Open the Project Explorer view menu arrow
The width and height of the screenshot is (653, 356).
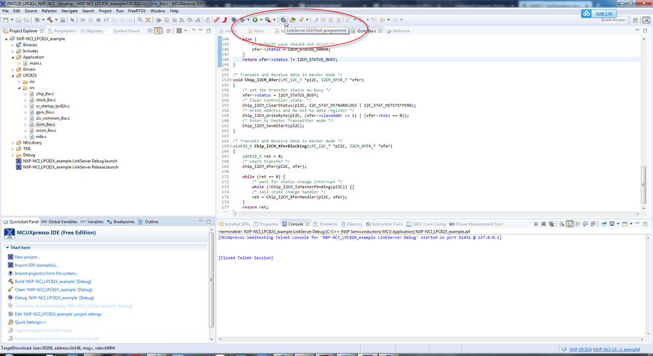(x=194, y=30)
